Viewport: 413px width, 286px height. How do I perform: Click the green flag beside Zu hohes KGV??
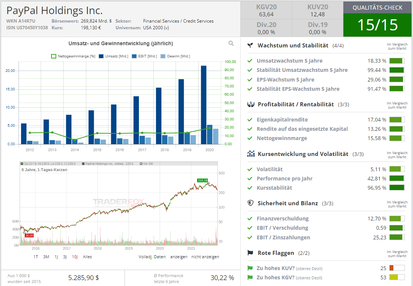point(250,277)
